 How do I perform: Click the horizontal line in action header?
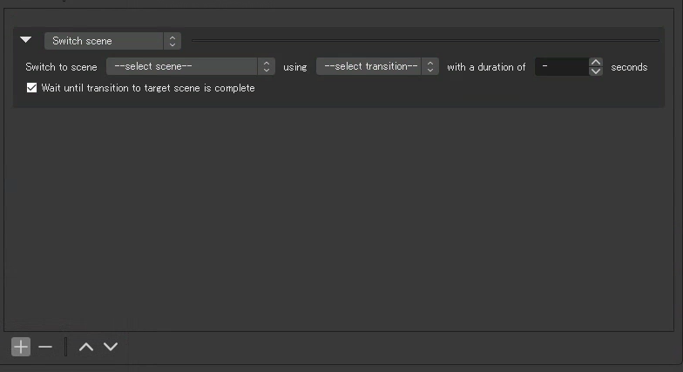425,40
